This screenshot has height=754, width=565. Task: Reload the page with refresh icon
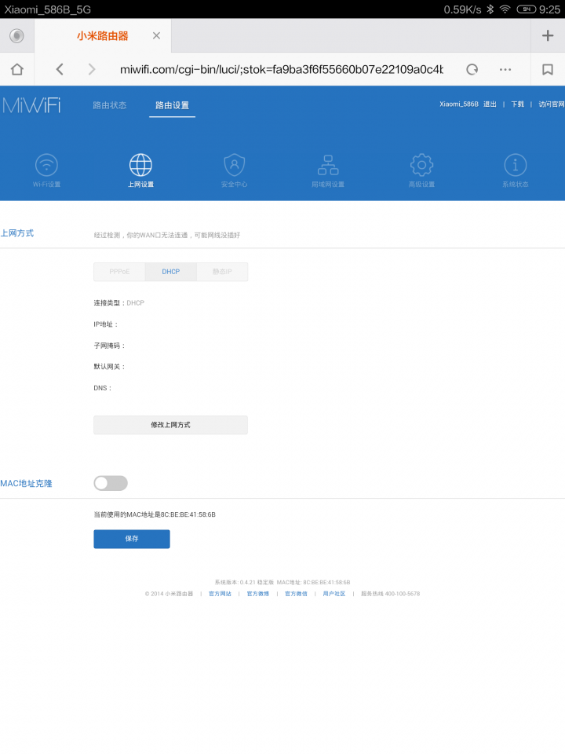[x=472, y=69]
